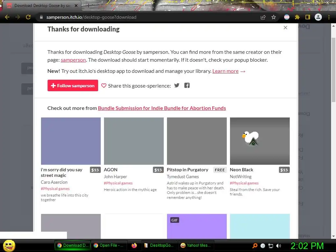Click the heart icon beside Share text

click(x=104, y=86)
